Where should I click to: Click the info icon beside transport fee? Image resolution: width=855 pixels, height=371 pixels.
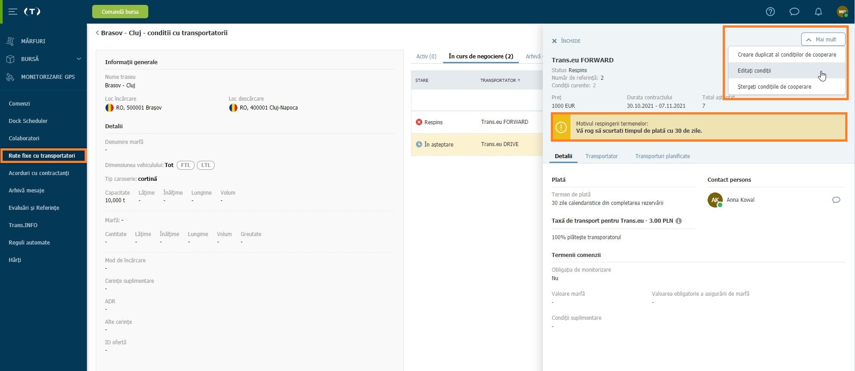pos(679,221)
